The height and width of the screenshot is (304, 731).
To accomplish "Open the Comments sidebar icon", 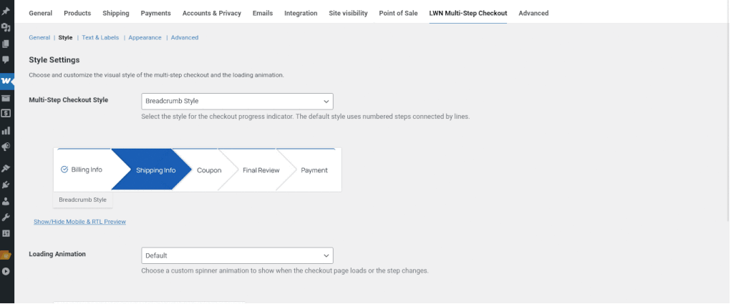I will pos(6,60).
